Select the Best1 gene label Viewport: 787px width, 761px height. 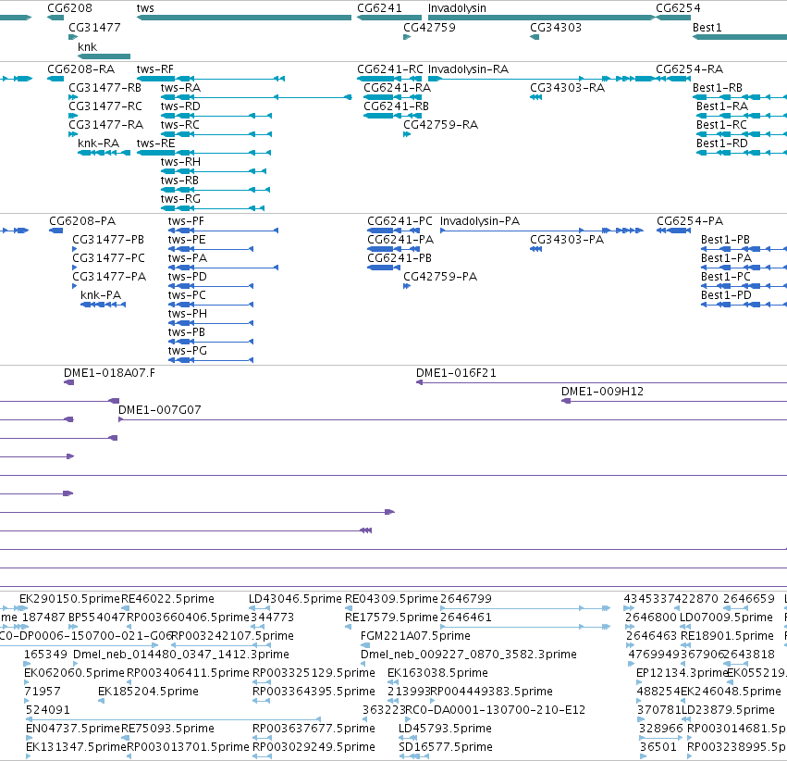(x=707, y=28)
